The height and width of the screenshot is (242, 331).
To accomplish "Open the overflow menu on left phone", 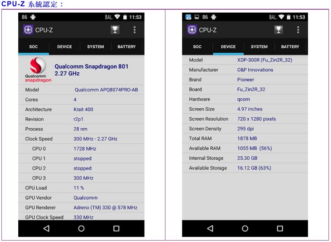I will [x=135, y=30].
